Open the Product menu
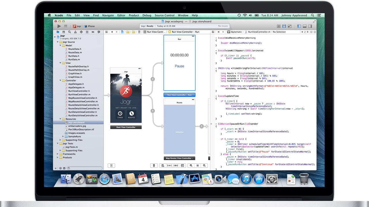The width and height of the screenshot is (369, 207). coord(134,15)
